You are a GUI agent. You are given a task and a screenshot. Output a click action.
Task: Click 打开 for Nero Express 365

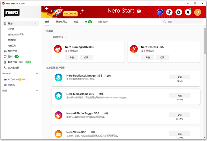point(162,57)
